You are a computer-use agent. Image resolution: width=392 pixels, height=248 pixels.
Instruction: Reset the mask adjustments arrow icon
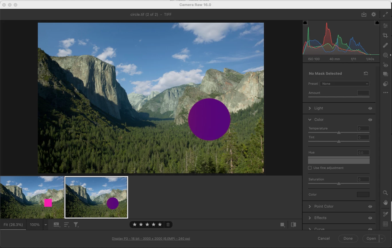366,73
